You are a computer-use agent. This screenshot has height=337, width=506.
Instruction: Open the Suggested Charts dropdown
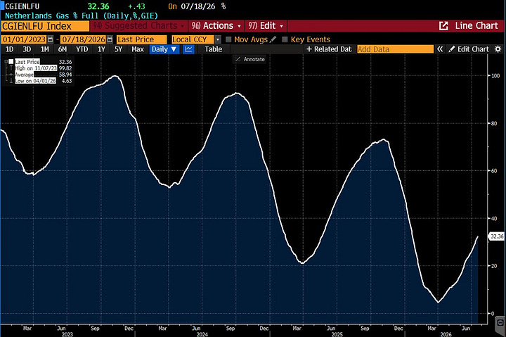pyautogui.click(x=138, y=26)
